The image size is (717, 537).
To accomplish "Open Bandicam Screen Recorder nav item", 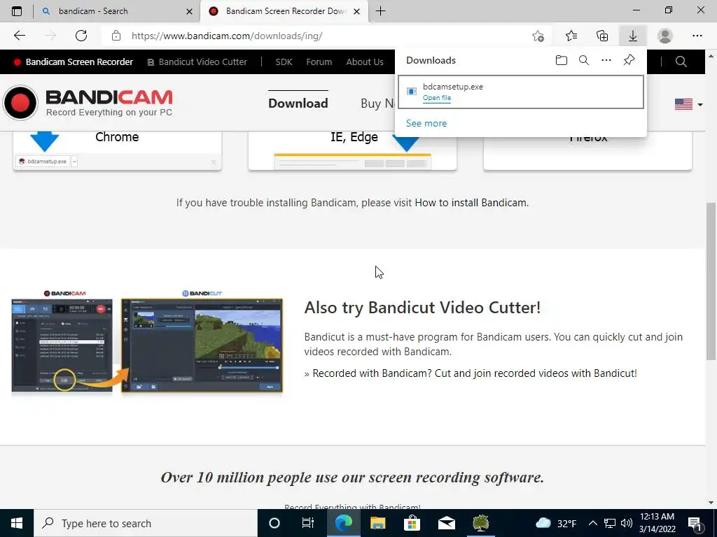I will coord(74,62).
